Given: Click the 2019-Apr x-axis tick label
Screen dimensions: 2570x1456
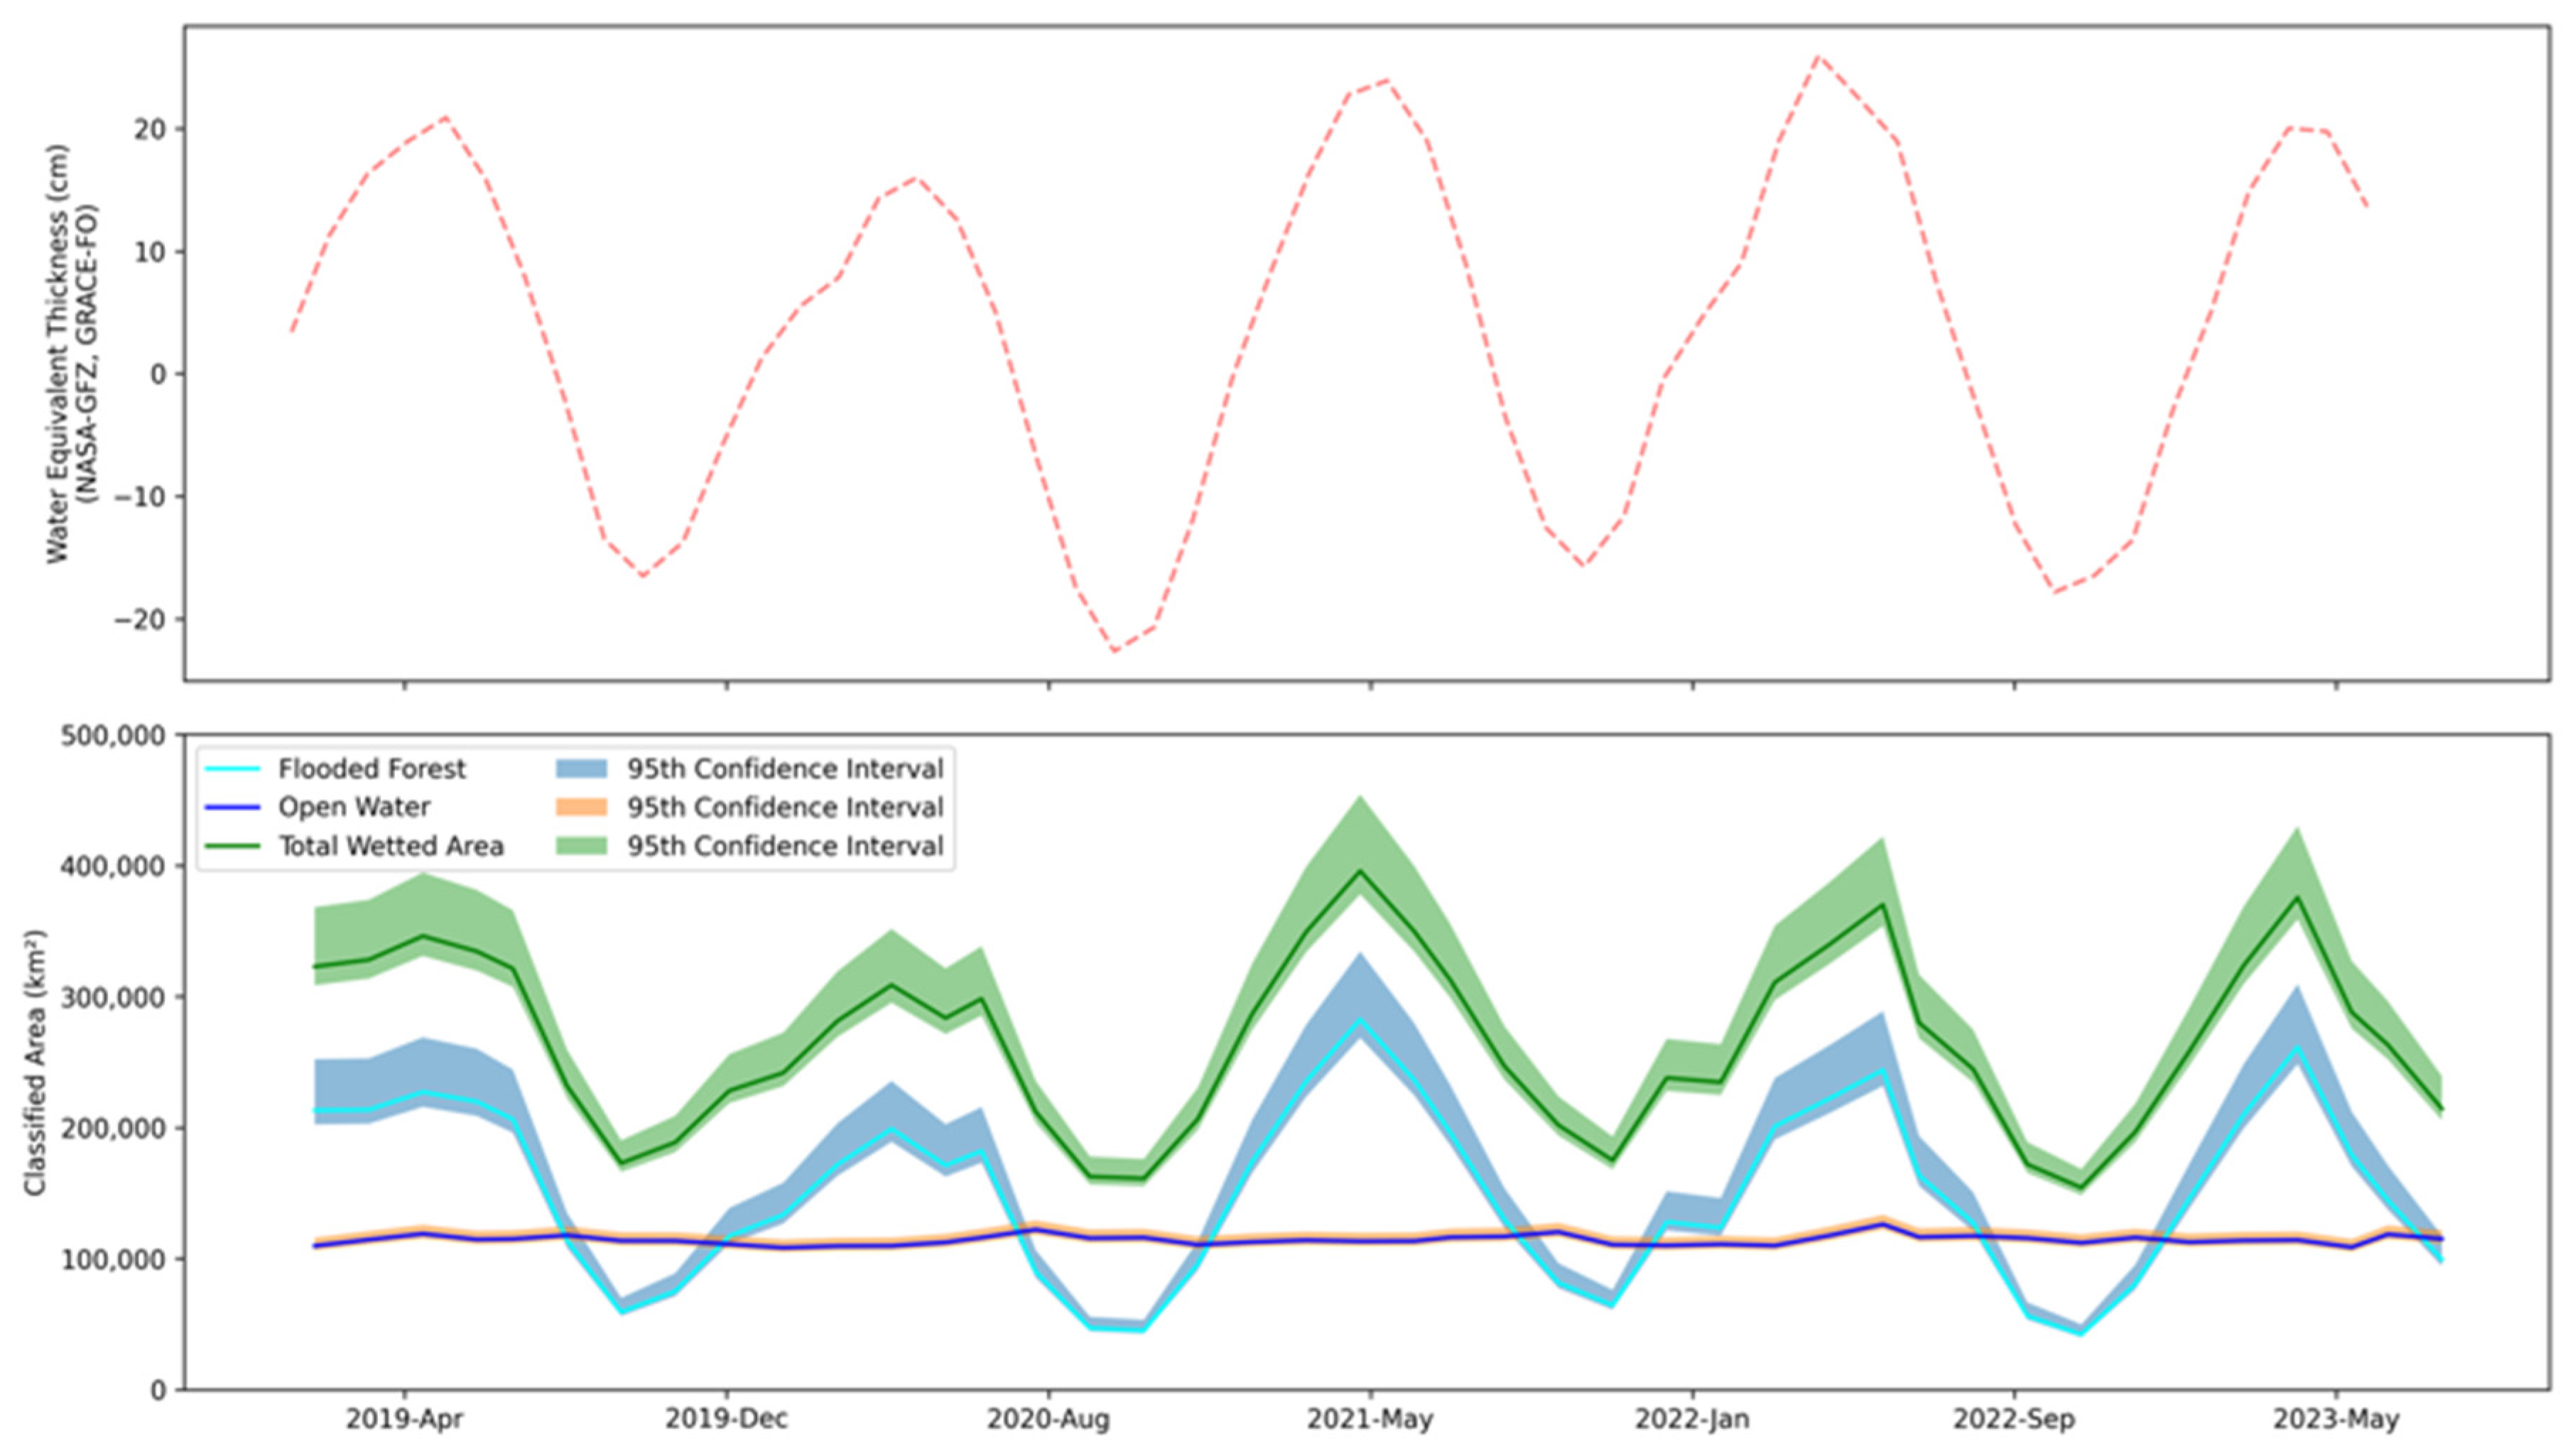Looking at the screenshot, I should click(404, 1419).
